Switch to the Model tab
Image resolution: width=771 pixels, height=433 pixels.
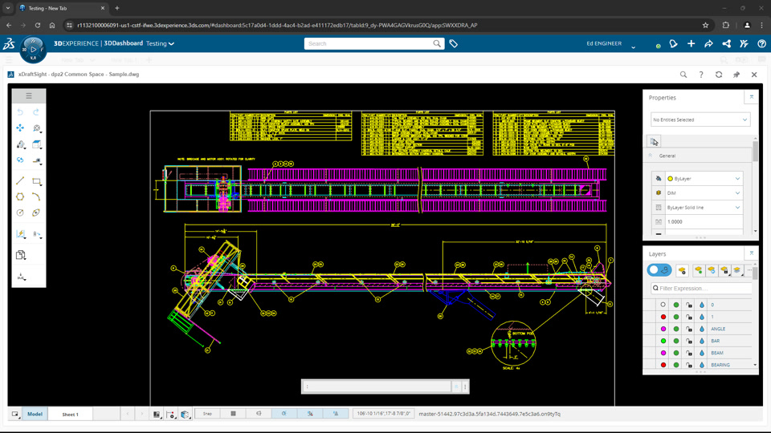click(35, 414)
